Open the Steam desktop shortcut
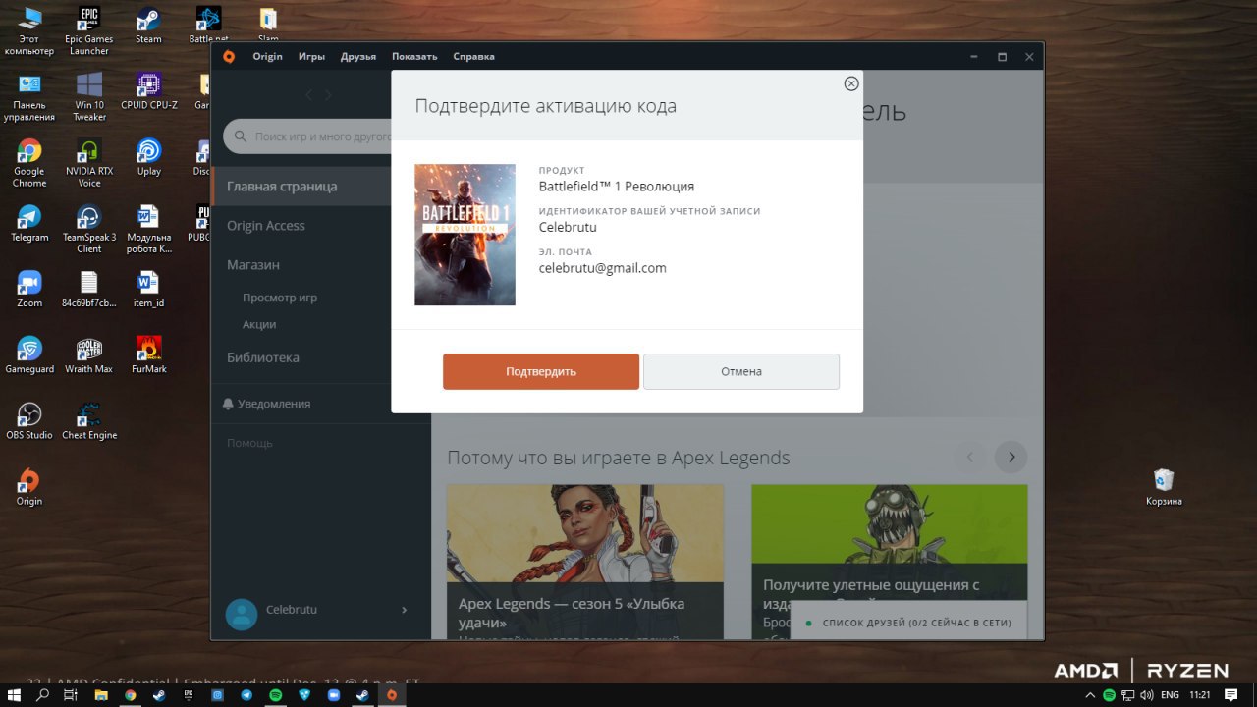 pos(148,27)
